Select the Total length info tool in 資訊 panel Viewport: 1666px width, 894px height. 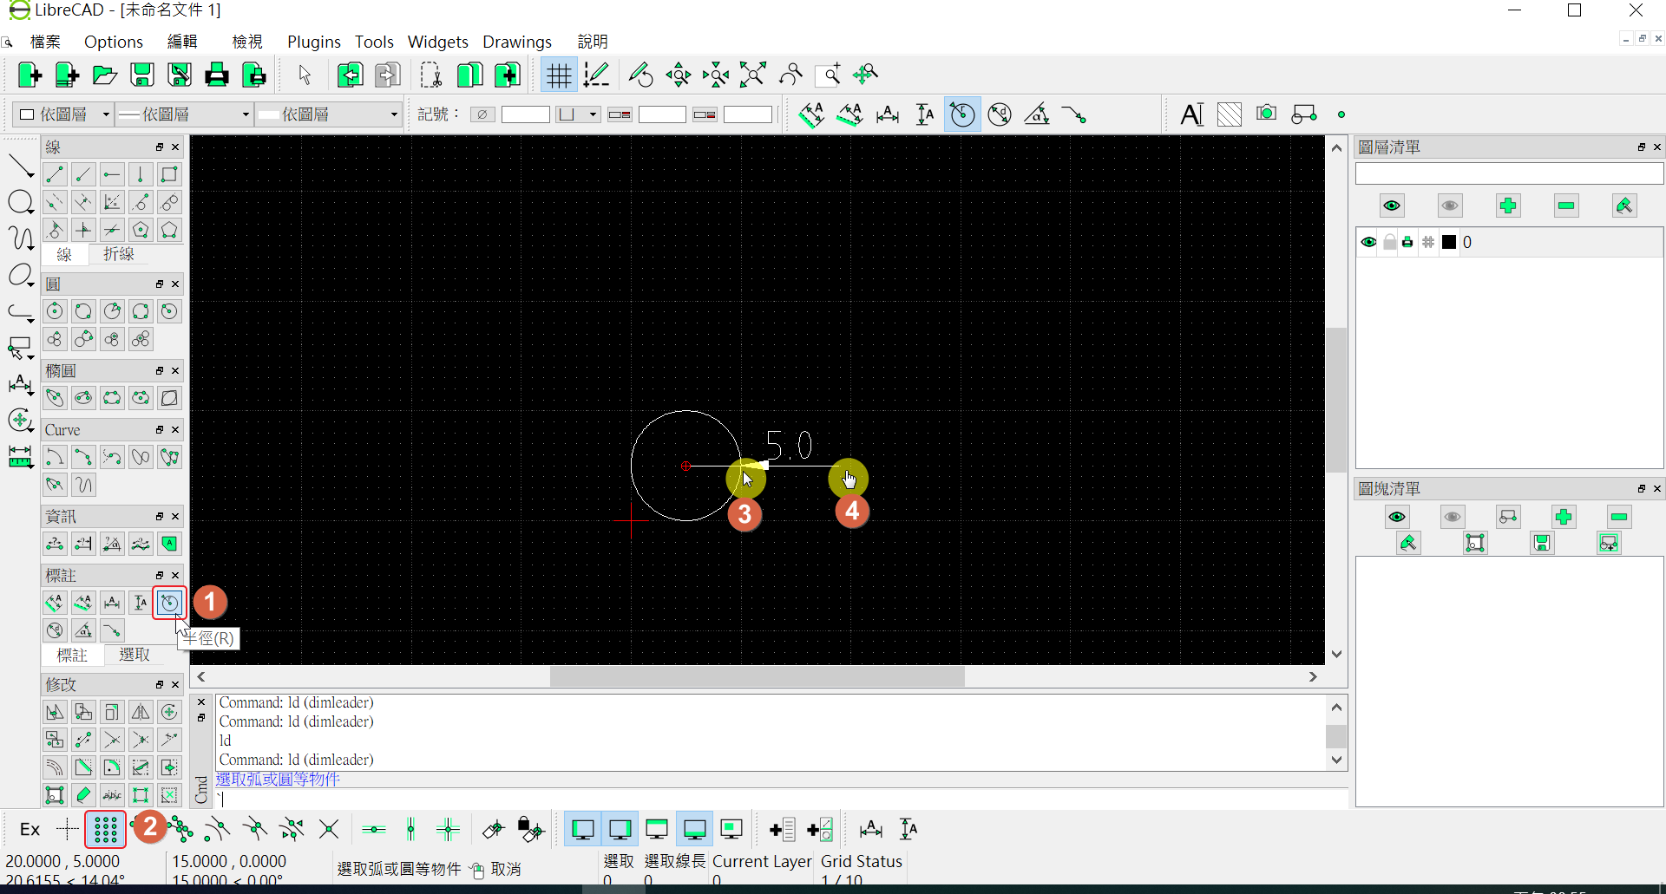tap(141, 544)
